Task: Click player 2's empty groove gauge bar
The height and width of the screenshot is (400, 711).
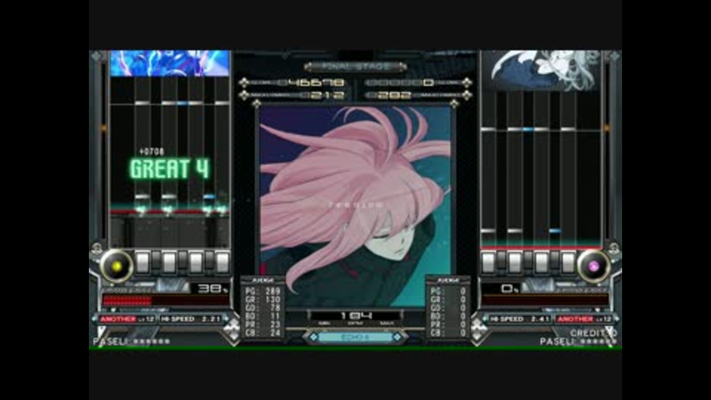Action: [545, 300]
